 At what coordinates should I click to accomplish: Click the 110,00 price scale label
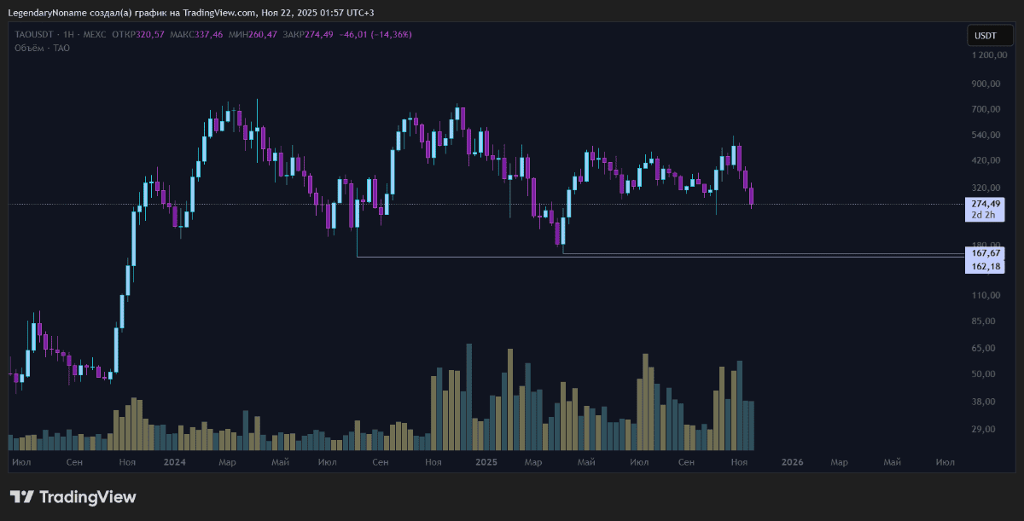986,295
